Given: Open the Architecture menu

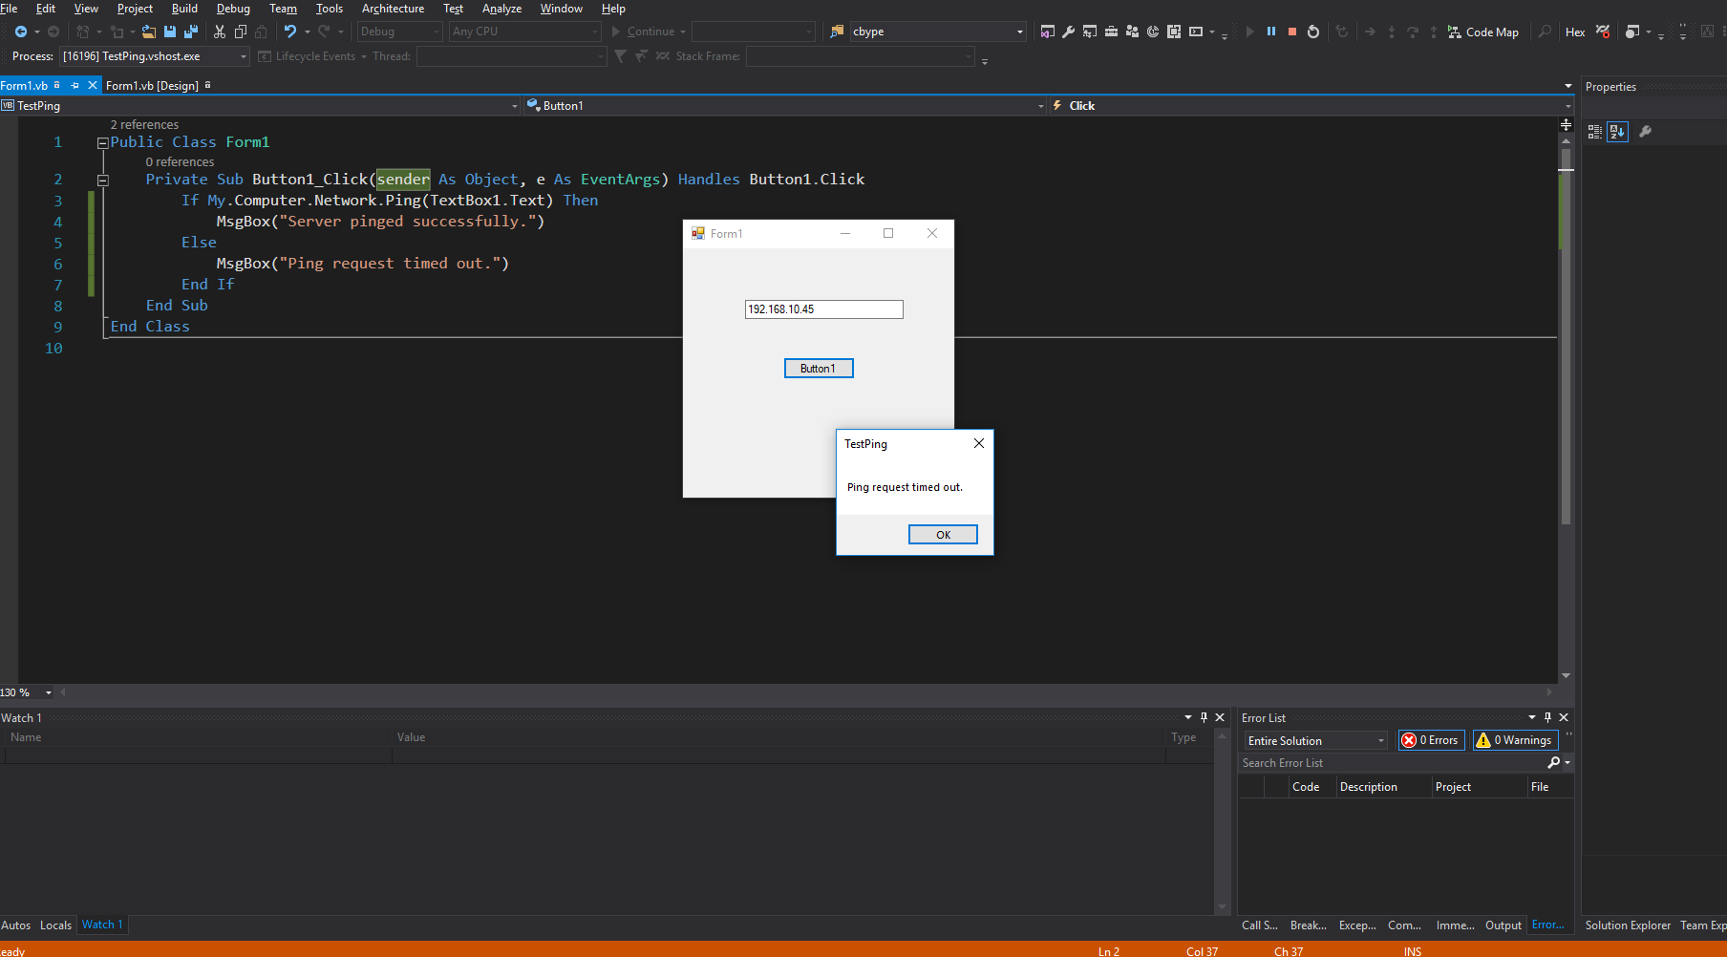Looking at the screenshot, I should click(x=393, y=9).
